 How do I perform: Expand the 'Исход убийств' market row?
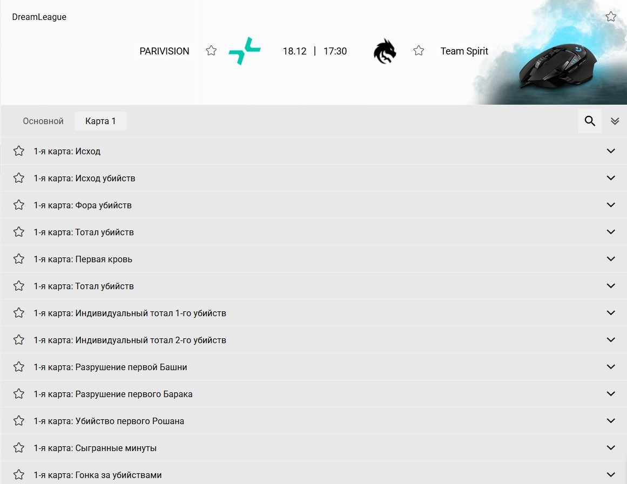tap(611, 178)
